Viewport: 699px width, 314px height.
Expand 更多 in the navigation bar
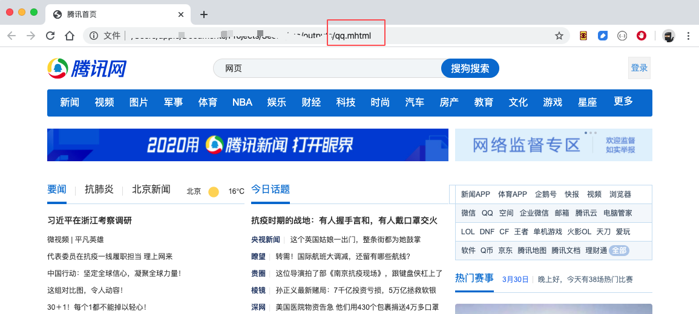pyautogui.click(x=623, y=101)
